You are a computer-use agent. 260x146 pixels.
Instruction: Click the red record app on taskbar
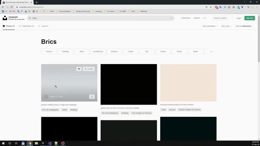point(63,143)
